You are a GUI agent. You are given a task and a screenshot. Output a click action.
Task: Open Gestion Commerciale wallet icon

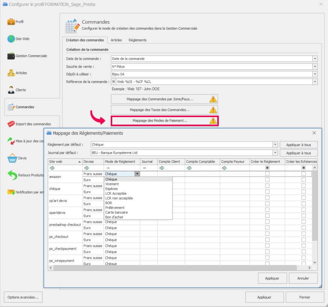pyautogui.click(x=11, y=56)
